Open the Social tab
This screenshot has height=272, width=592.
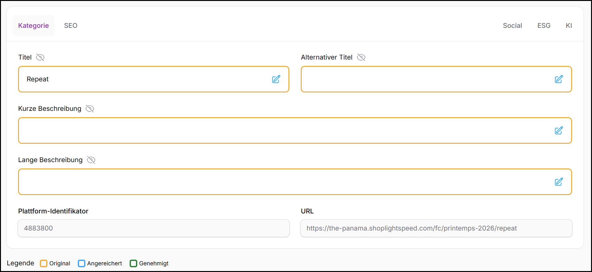tap(512, 26)
